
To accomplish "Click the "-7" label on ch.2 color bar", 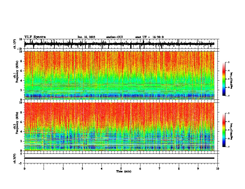I will (228, 147).
